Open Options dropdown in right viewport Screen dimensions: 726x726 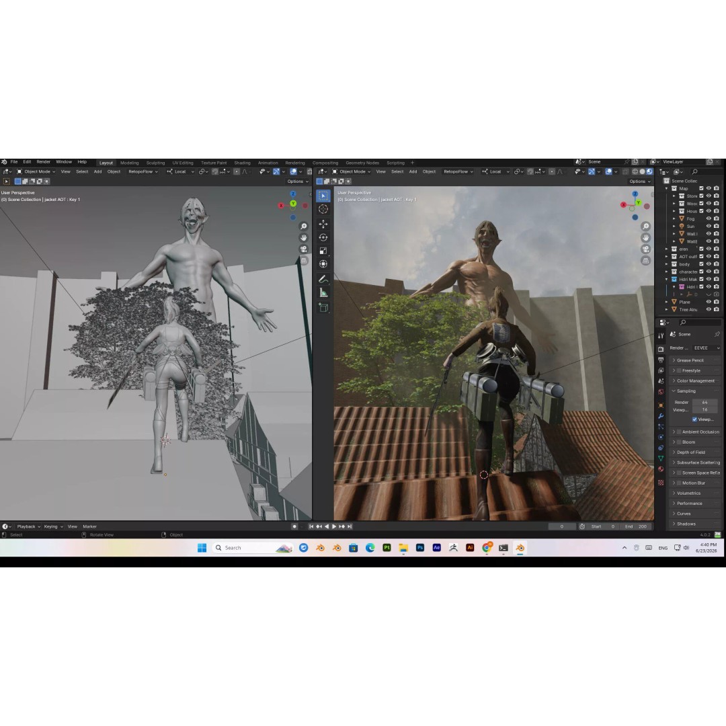(x=640, y=182)
